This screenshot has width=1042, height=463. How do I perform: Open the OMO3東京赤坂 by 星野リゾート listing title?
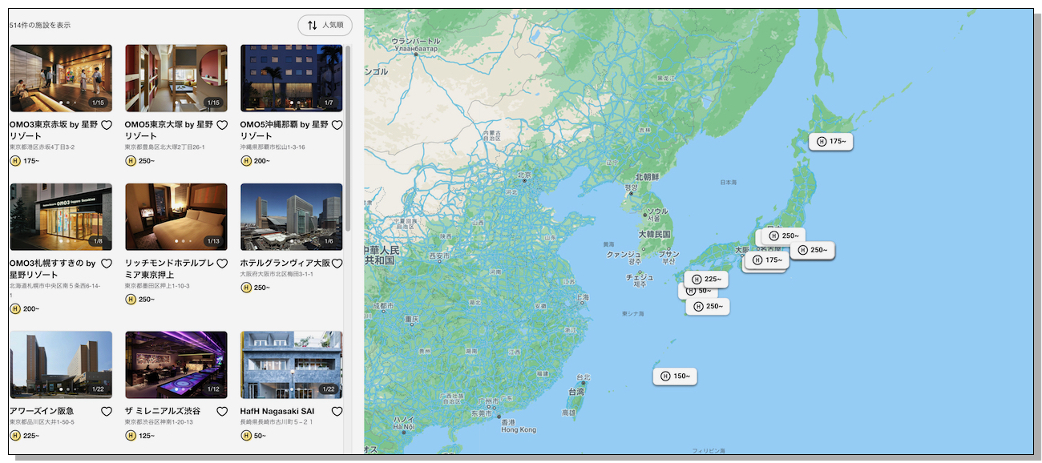click(54, 131)
